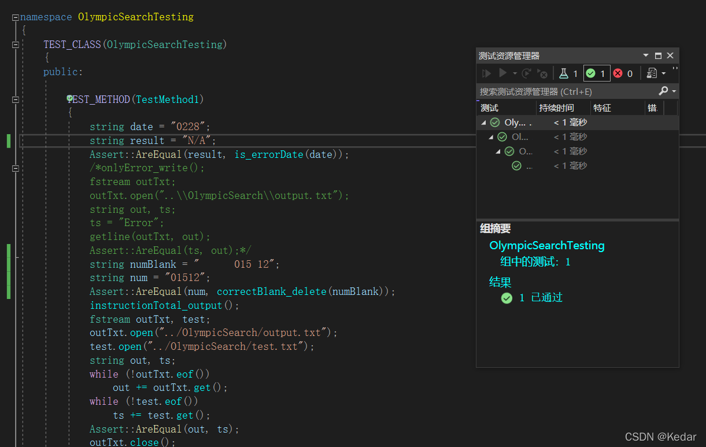Viewport: 706px width, 447px height.
Task: Toggle the passed tests filter showing 1
Action: coord(597,73)
